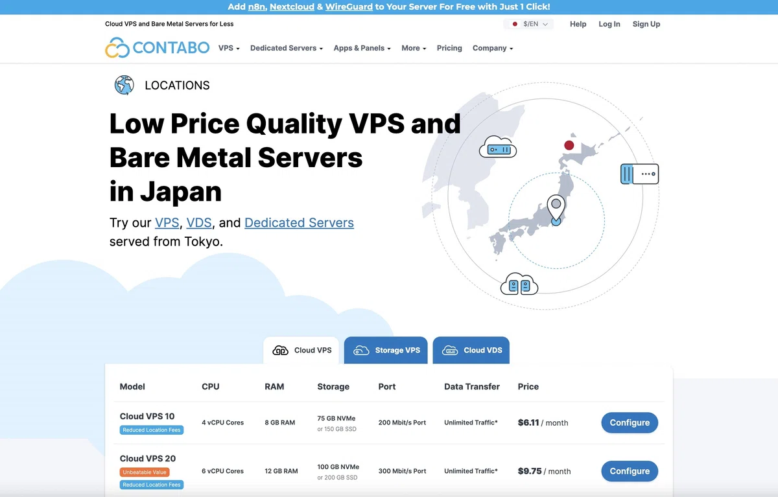The width and height of the screenshot is (778, 497).
Task: Click the $9.75 / month price
Action: coord(544,471)
